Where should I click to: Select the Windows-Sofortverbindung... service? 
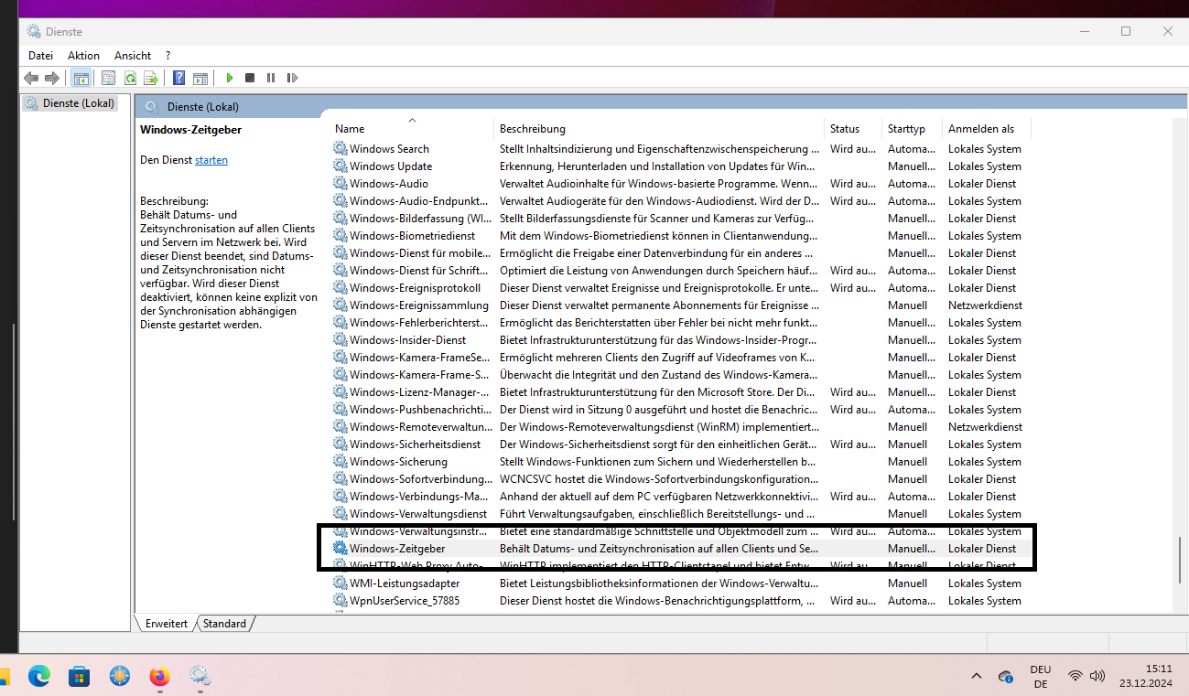click(421, 479)
